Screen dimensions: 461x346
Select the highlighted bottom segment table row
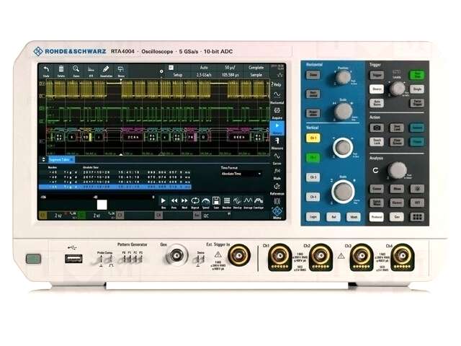[x=115, y=187]
